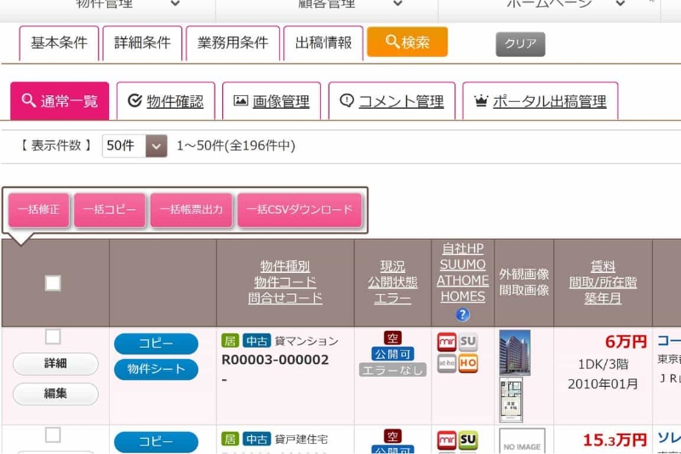This screenshot has height=454, width=681.
Task: Check the first property row checkbox
Action: click(53, 337)
